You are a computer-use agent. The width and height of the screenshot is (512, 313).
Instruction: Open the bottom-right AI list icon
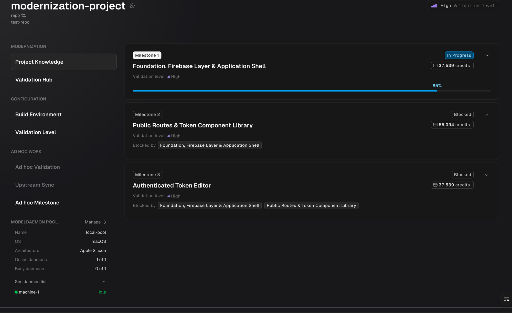coord(506,299)
